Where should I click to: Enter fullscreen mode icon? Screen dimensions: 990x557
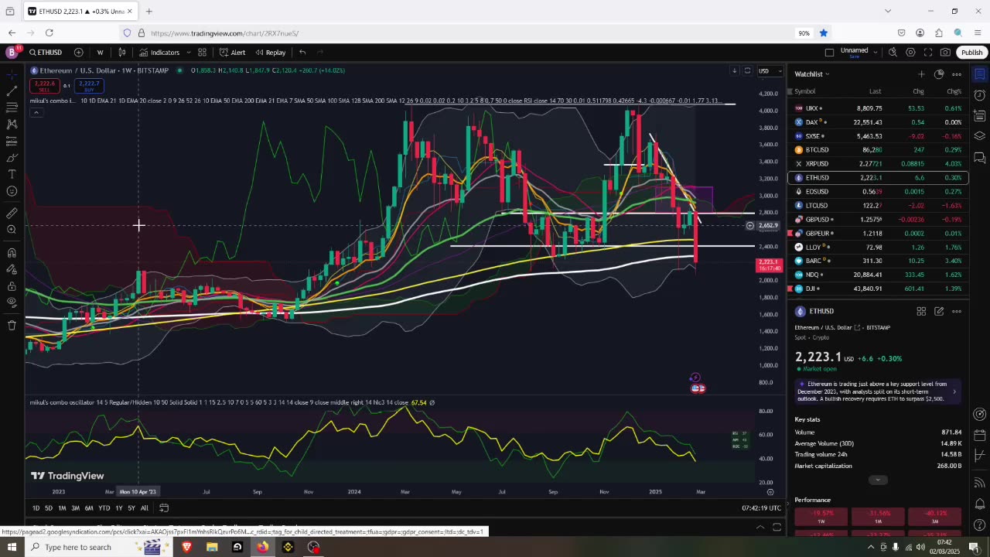coord(928,53)
